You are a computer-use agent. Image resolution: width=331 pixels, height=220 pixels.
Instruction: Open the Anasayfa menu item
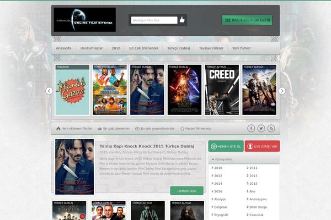click(x=63, y=48)
